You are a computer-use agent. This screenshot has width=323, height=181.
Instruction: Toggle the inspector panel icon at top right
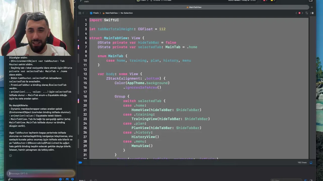(311, 1)
